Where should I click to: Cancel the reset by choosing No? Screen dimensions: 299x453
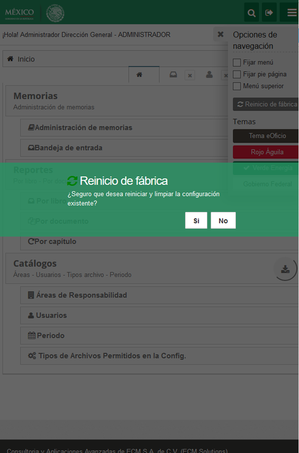click(223, 220)
